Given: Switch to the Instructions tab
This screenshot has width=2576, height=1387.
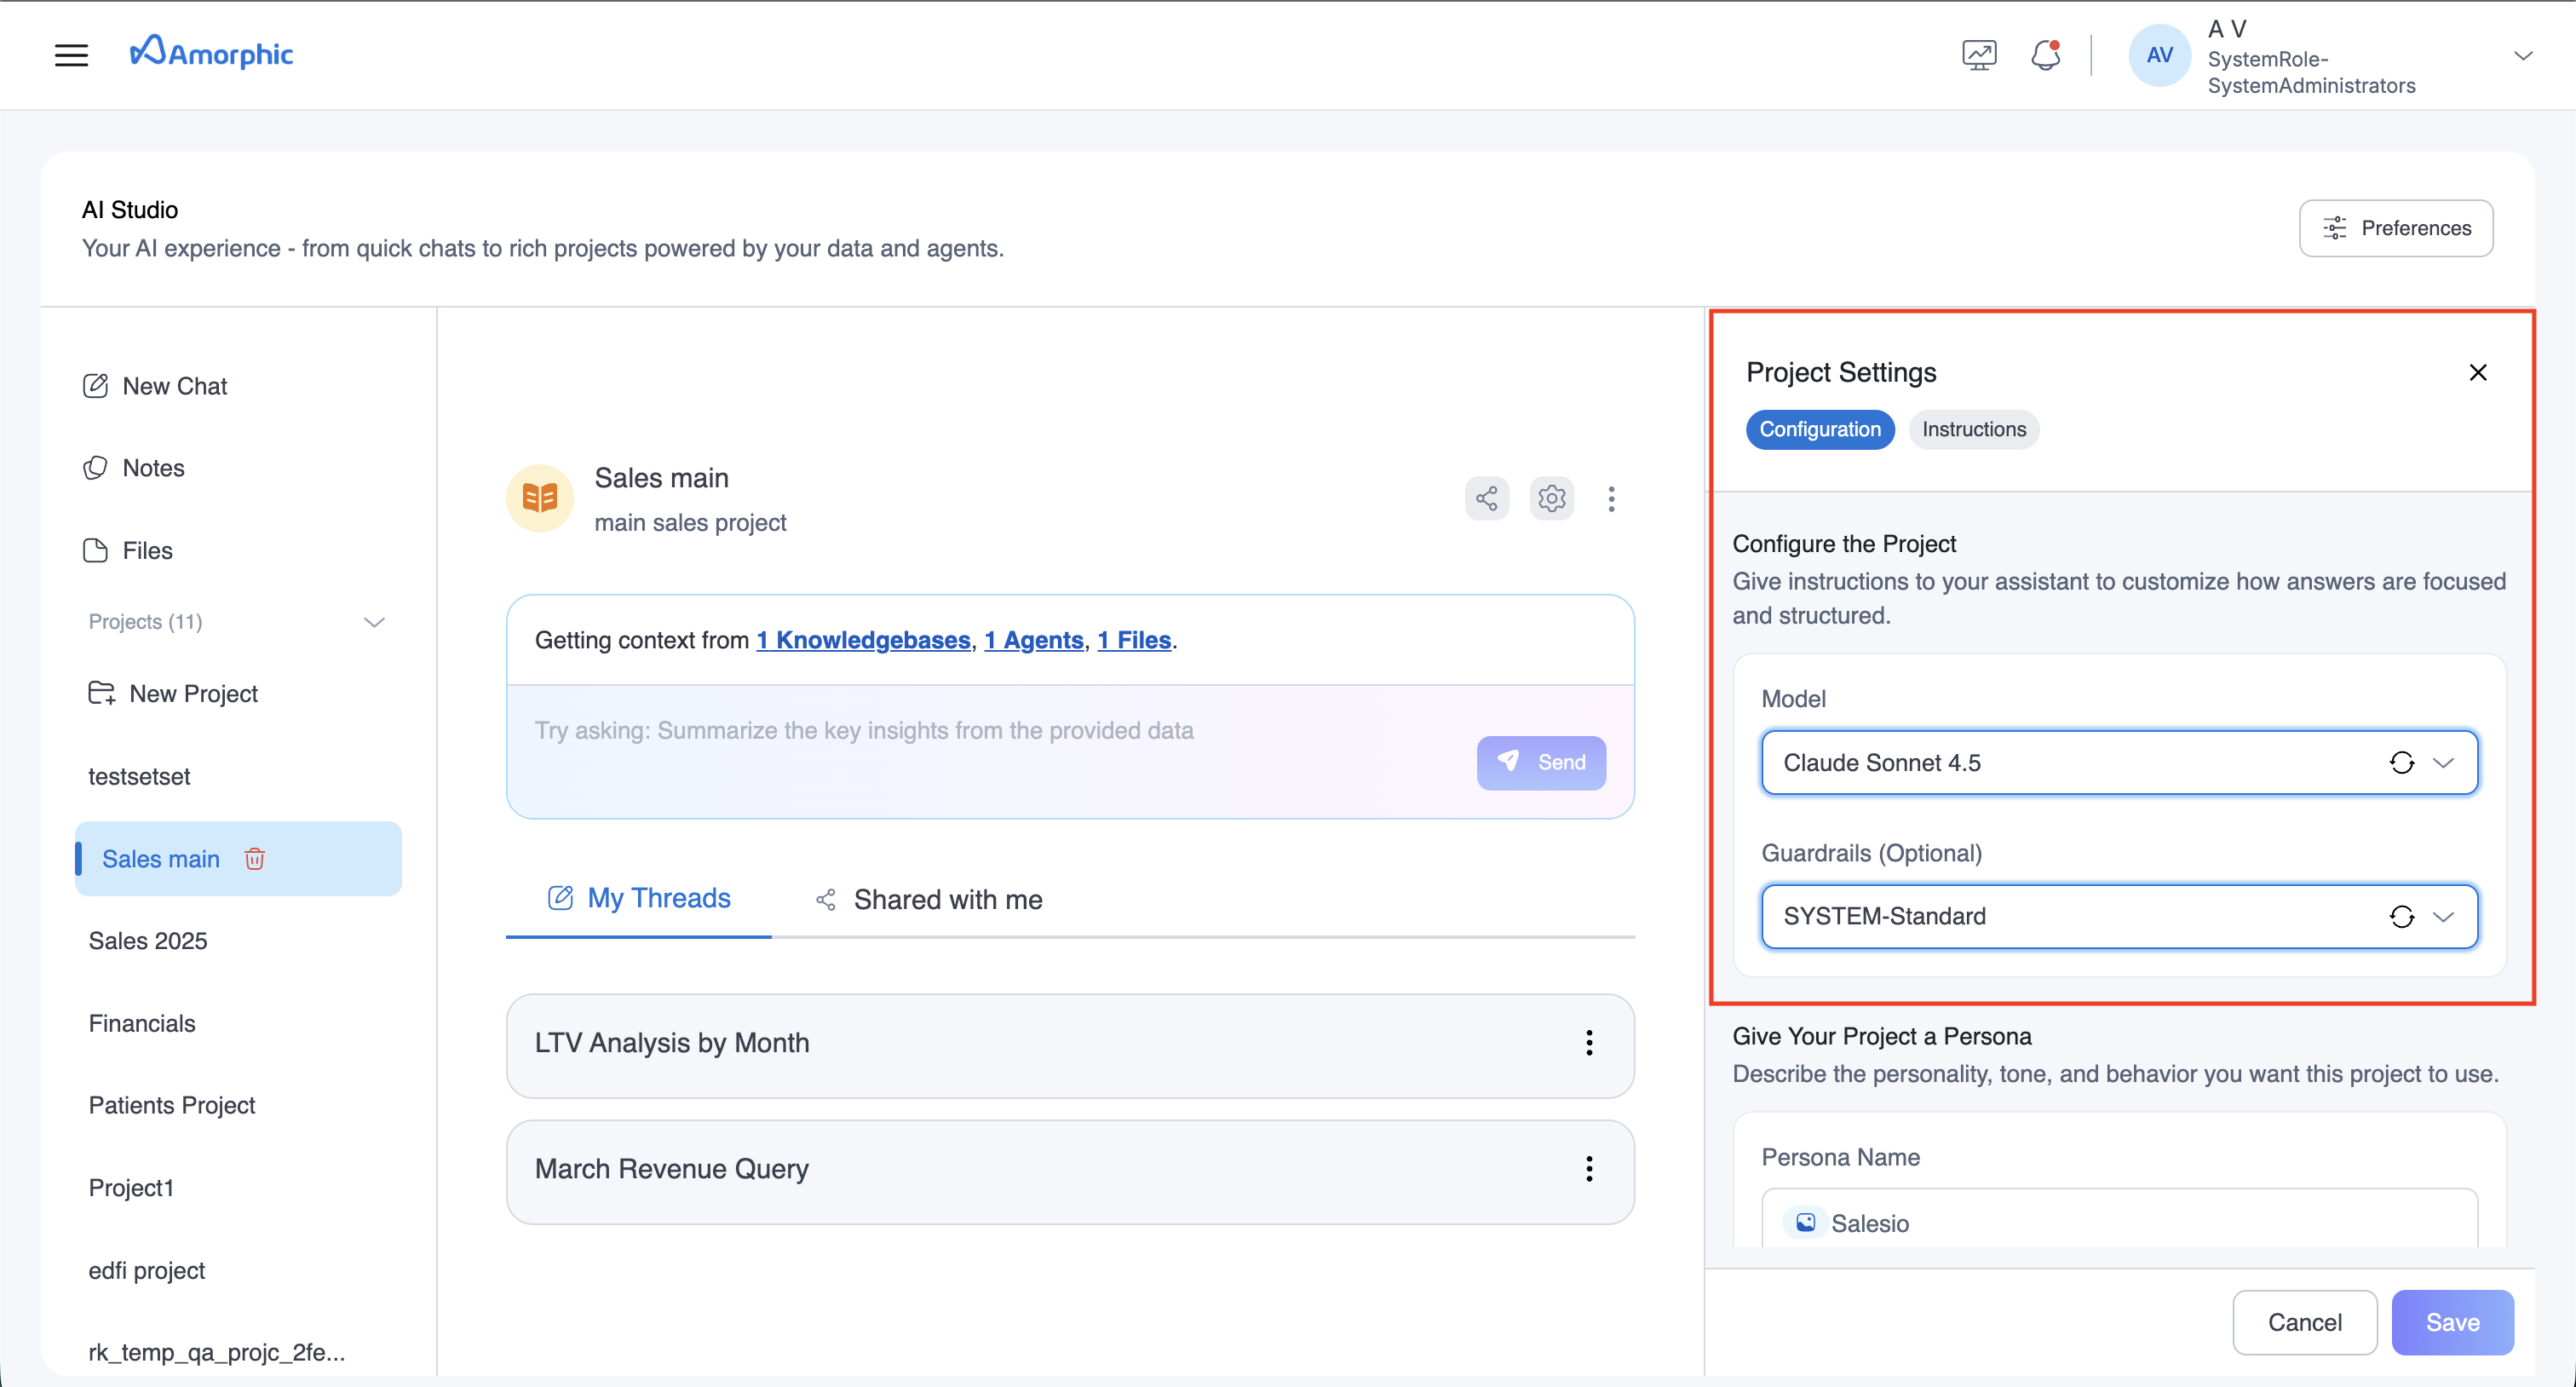Looking at the screenshot, I should coord(1973,430).
